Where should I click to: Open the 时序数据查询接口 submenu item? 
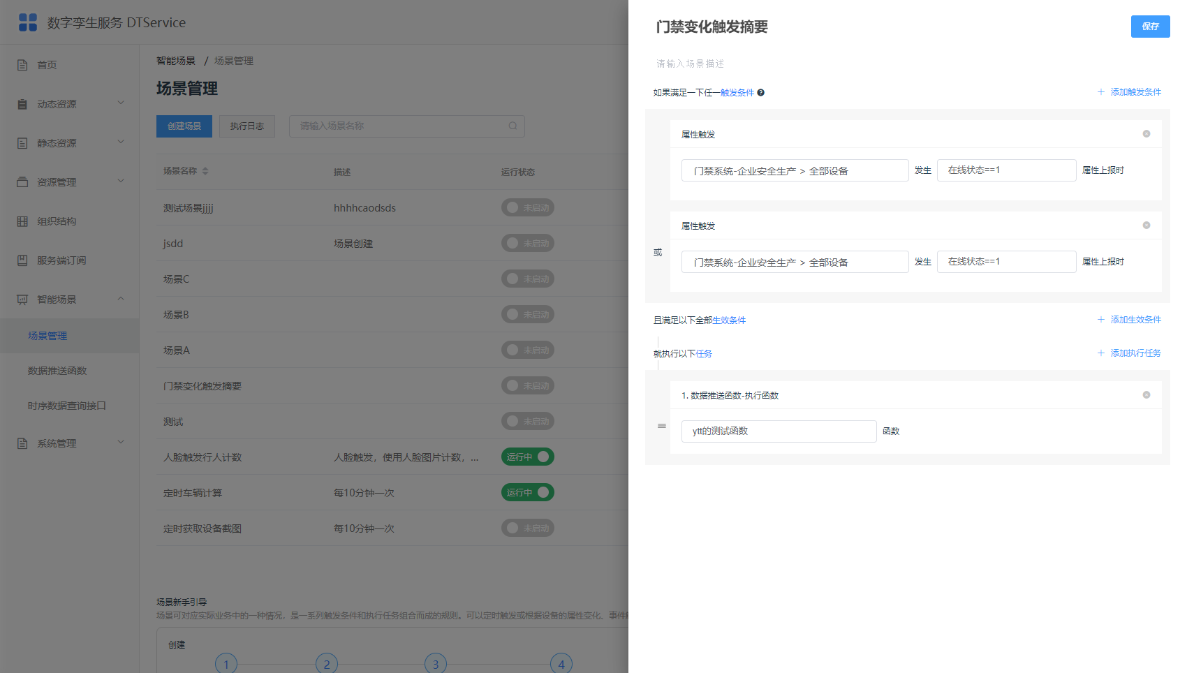coord(69,406)
